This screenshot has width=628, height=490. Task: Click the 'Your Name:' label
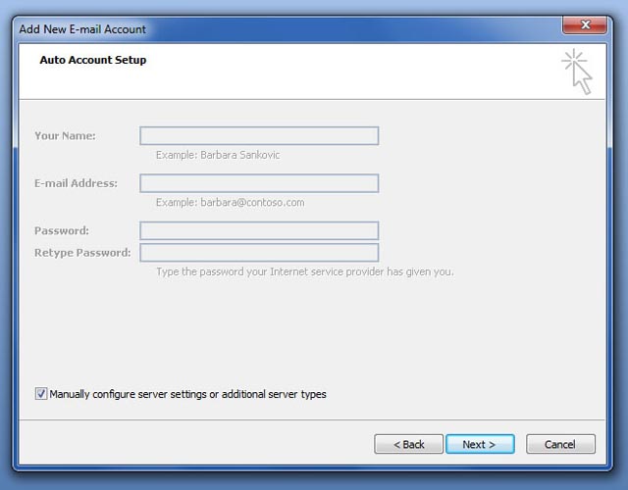pyautogui.click(x=66, y=136)
